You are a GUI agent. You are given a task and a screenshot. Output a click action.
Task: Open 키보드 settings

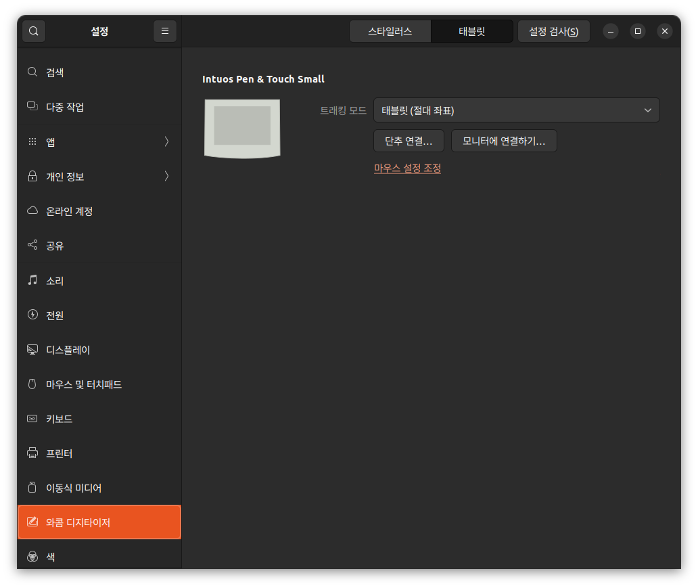(x=99, y=419)
